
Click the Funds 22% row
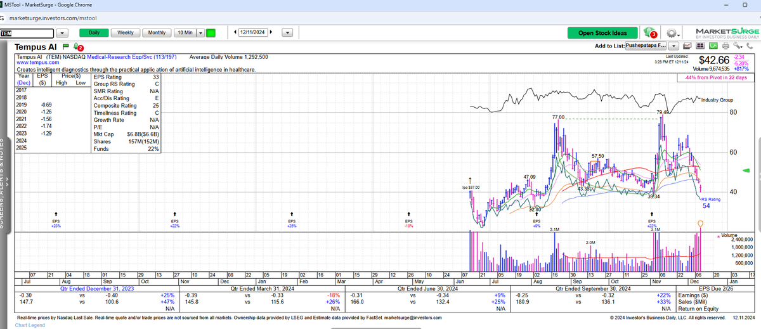tap(126, 149)
